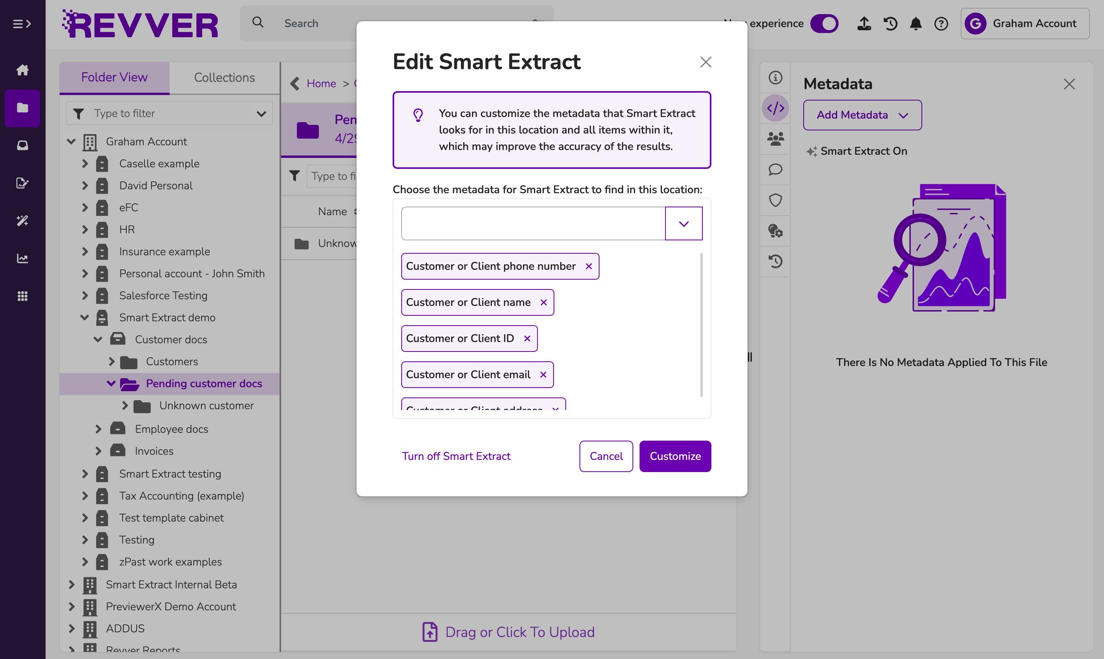Open the security shield panel icon
This screenshot has width=1104, height=659.
775,200
